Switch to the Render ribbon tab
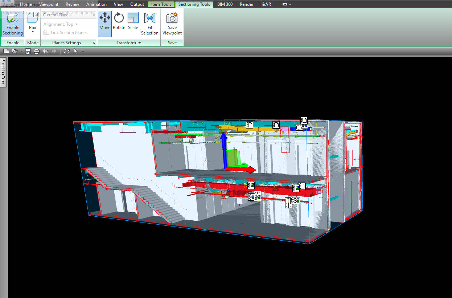This screenshot has width=452, height=298. 246,4
